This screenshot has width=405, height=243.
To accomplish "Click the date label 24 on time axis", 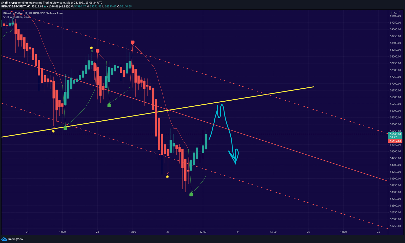I will pyautogui.click(x=238, y=232).
